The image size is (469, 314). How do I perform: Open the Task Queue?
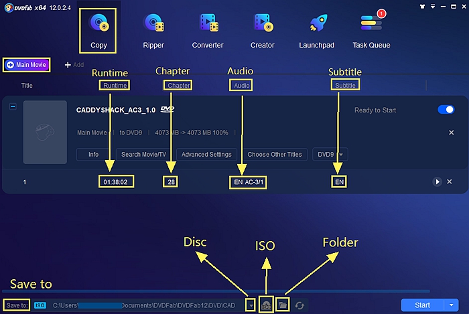click(371, 31)
